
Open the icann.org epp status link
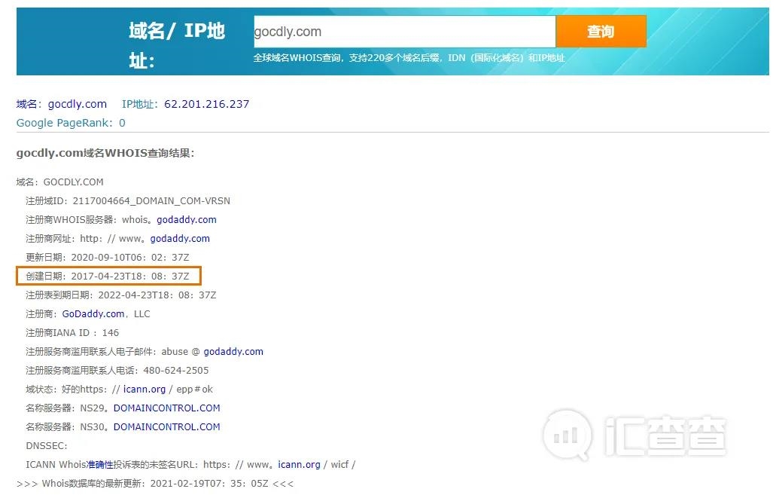coord(145,389)
